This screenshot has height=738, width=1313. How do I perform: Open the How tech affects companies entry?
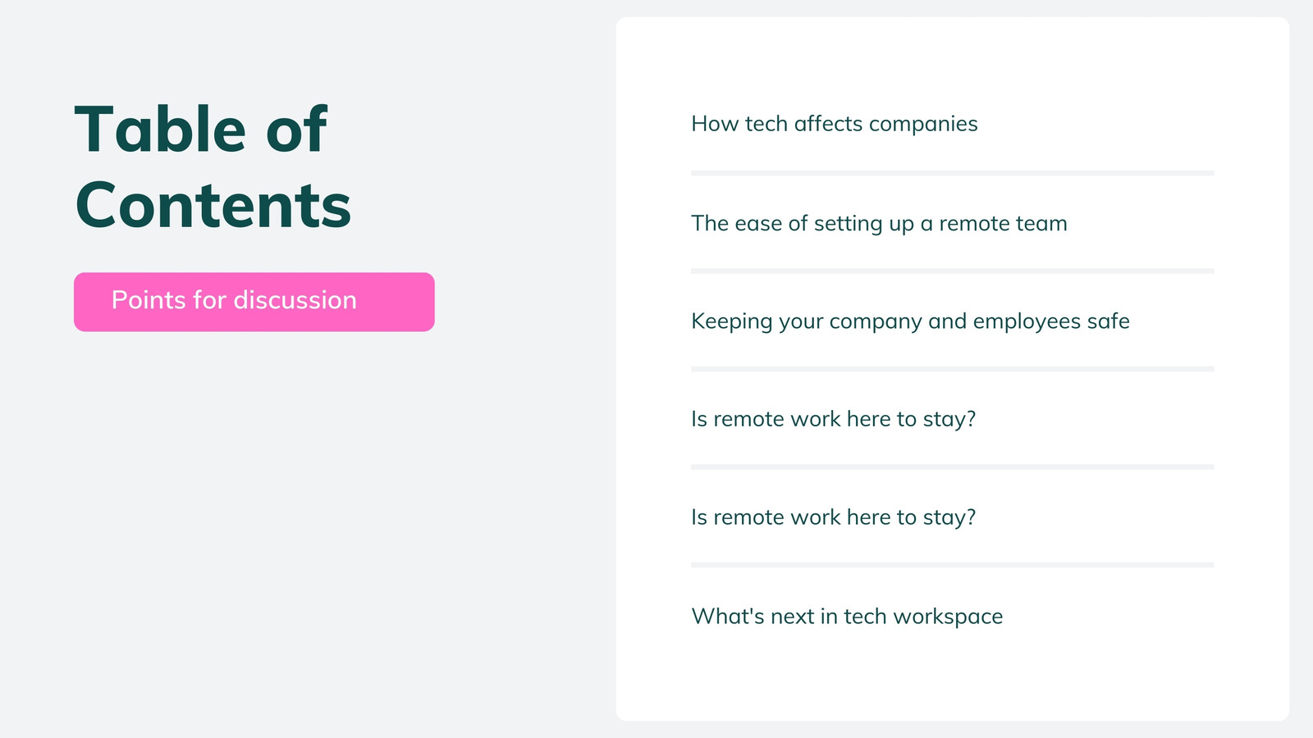coord(835,124)
